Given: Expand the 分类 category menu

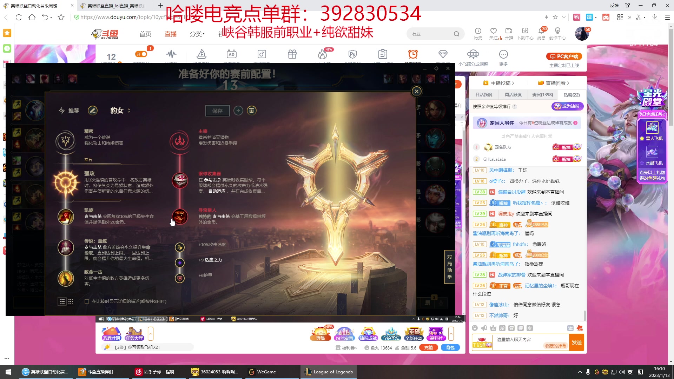Looking at the screenshot, I should (x=197, y=34).
